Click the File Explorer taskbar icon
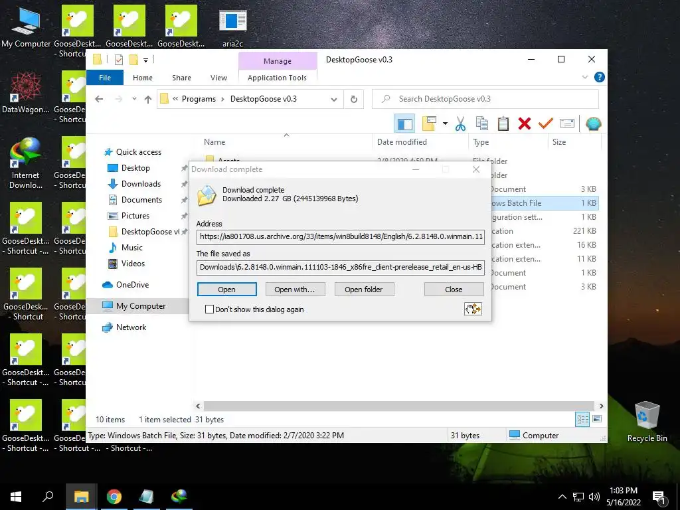Image resolution: width=680 pixels, height=510 pixels. click(81, 497)
